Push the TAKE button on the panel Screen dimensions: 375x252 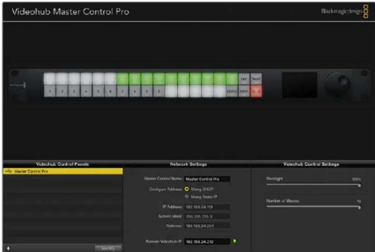tap(256, 79)
